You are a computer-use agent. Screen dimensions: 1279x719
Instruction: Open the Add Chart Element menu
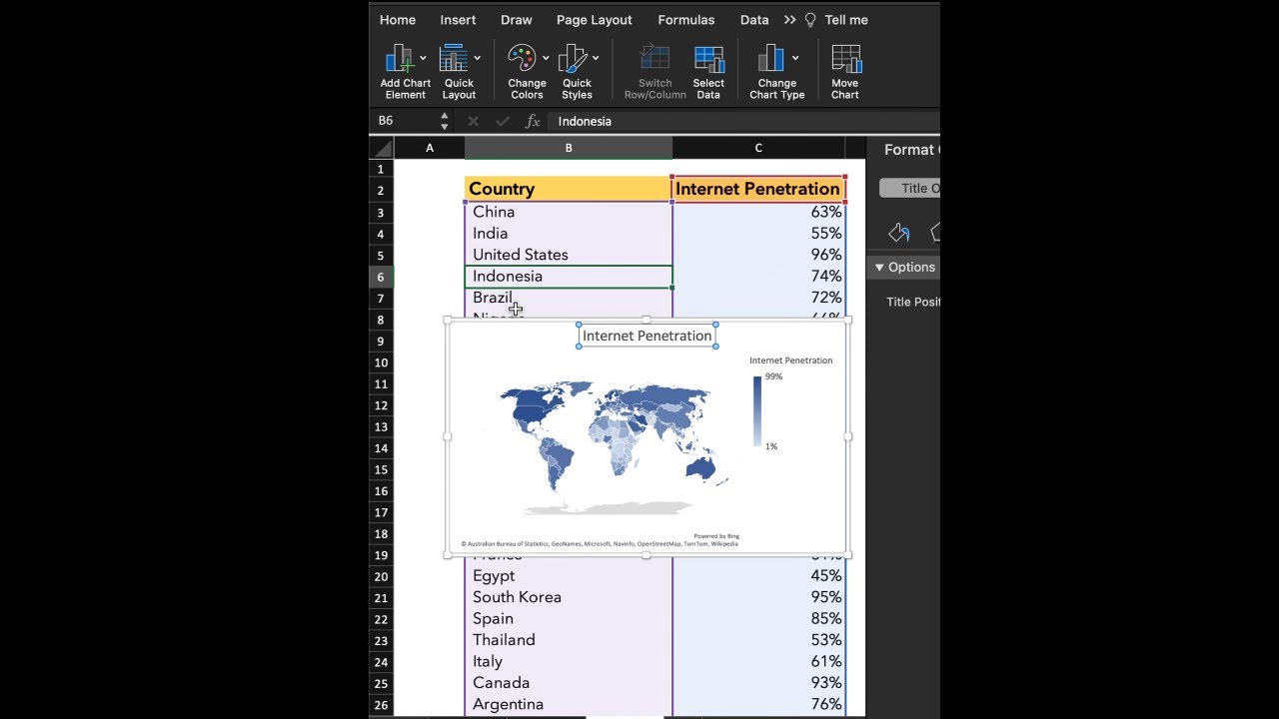click(405, 72)
